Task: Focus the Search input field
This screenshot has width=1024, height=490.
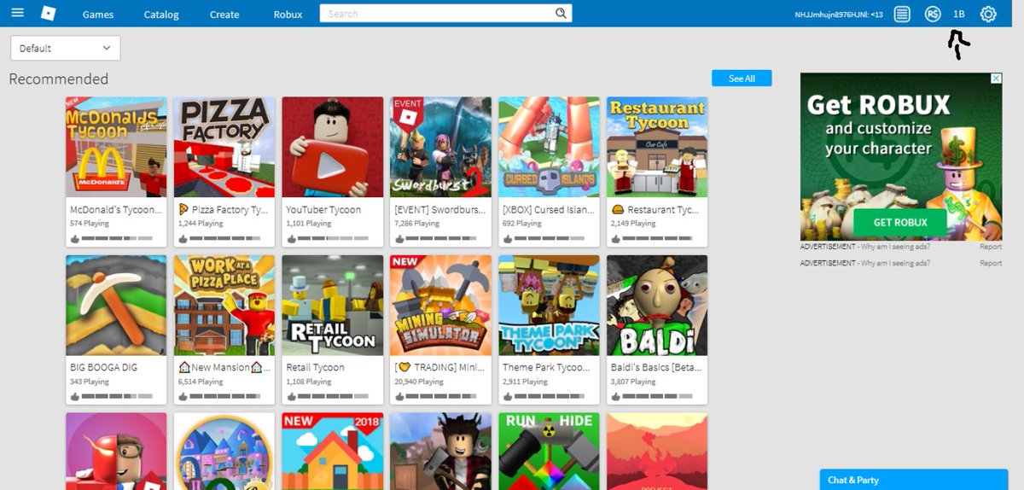Action: pos(437,14)
